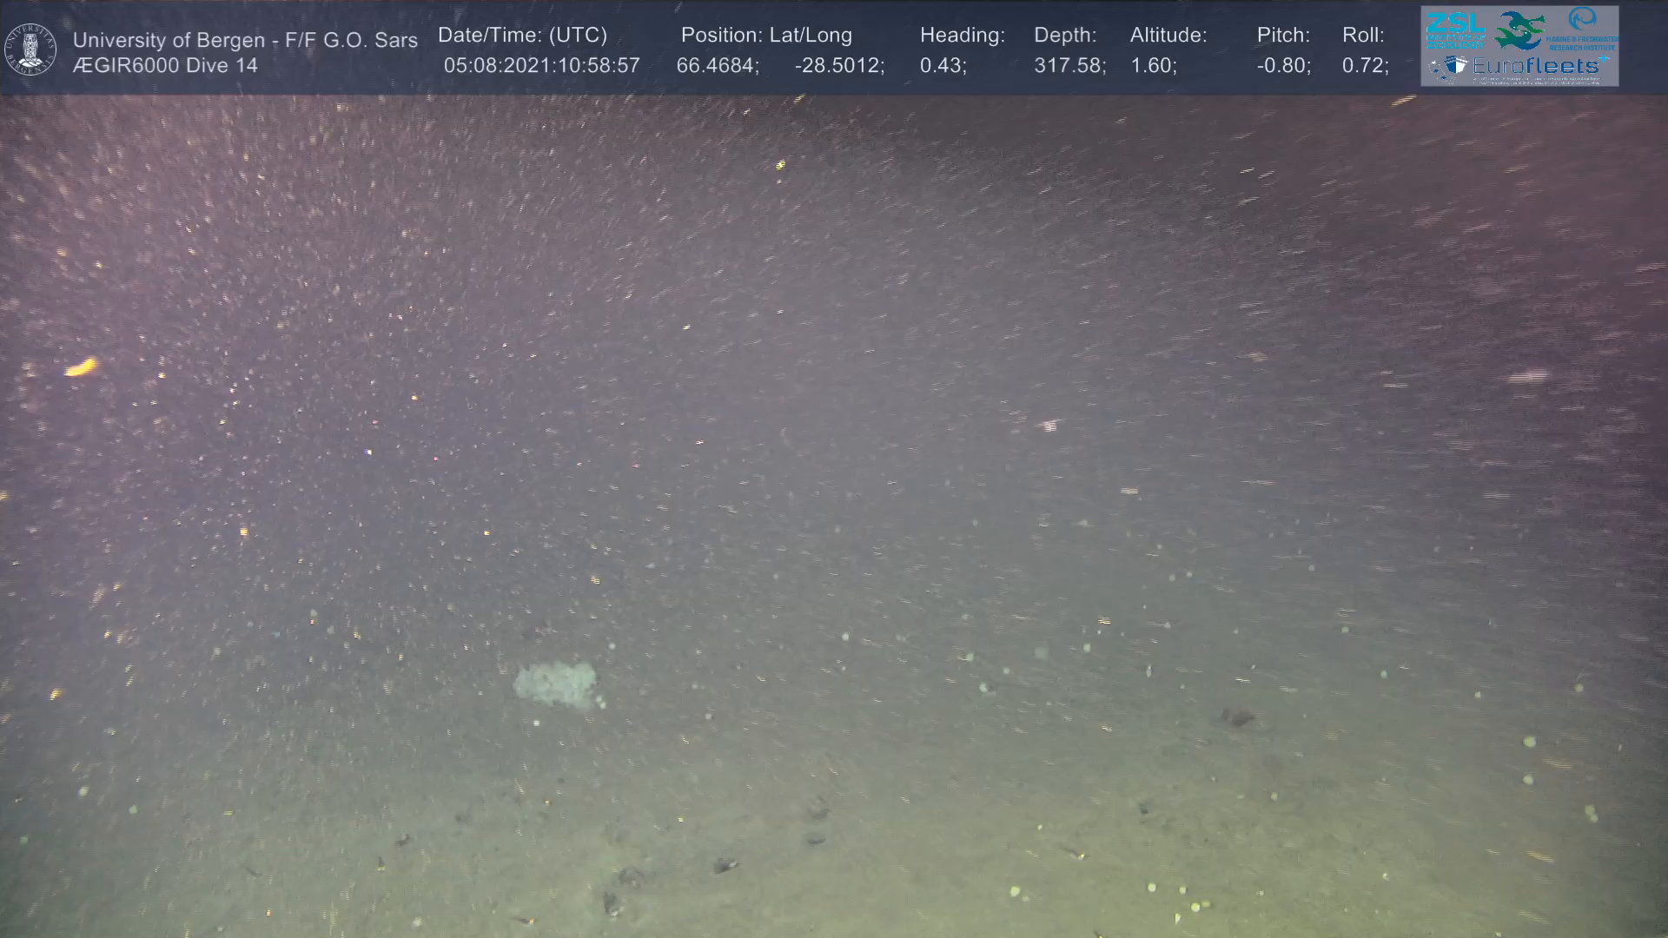Click the Depth value 317.58
Image resolution: width=1668 pixels, height=938 pixels.
1069,65
